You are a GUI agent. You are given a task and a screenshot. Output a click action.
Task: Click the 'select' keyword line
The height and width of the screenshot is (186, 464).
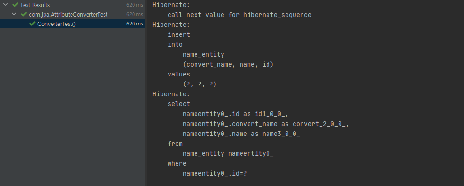pos(179,104)
